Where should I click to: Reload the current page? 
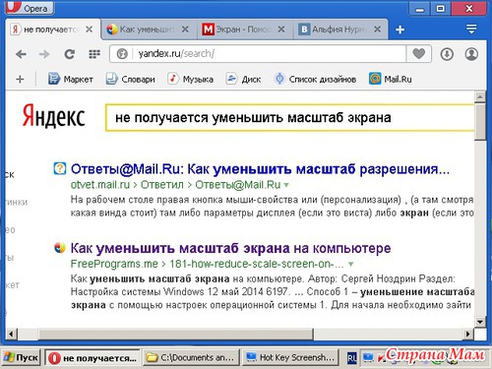click(69, 54)
